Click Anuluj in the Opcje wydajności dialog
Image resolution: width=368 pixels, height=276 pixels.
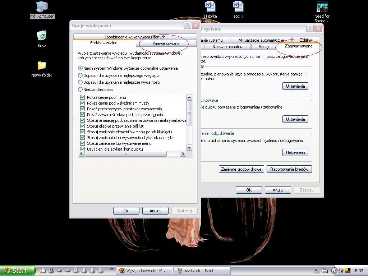tap(155, 211)
